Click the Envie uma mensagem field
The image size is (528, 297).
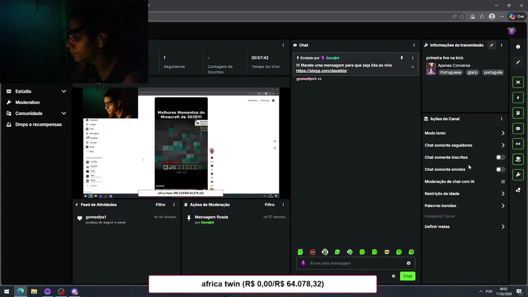coord(356,263)
